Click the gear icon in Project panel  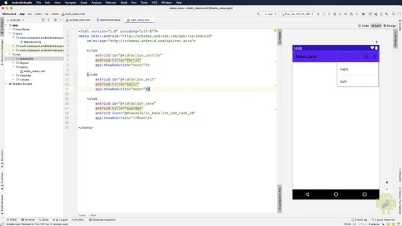tap(55, 20)
